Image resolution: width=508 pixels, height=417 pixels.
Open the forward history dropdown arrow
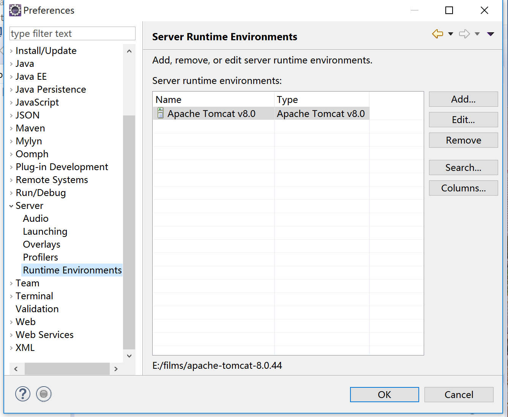[477, 34]
